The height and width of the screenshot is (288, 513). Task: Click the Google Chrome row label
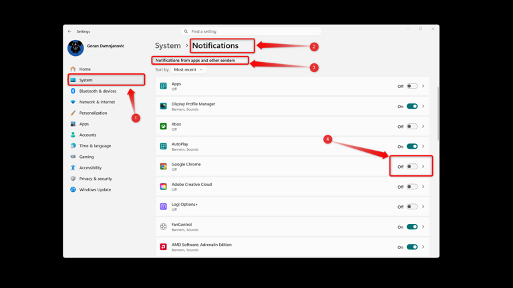coord(186,164)
